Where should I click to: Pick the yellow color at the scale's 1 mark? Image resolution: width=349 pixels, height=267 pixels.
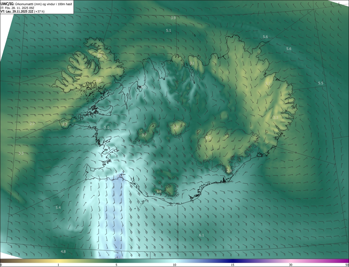coord(58,261)
